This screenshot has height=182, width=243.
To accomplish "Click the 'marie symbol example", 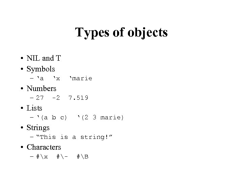I will (81, 79).
